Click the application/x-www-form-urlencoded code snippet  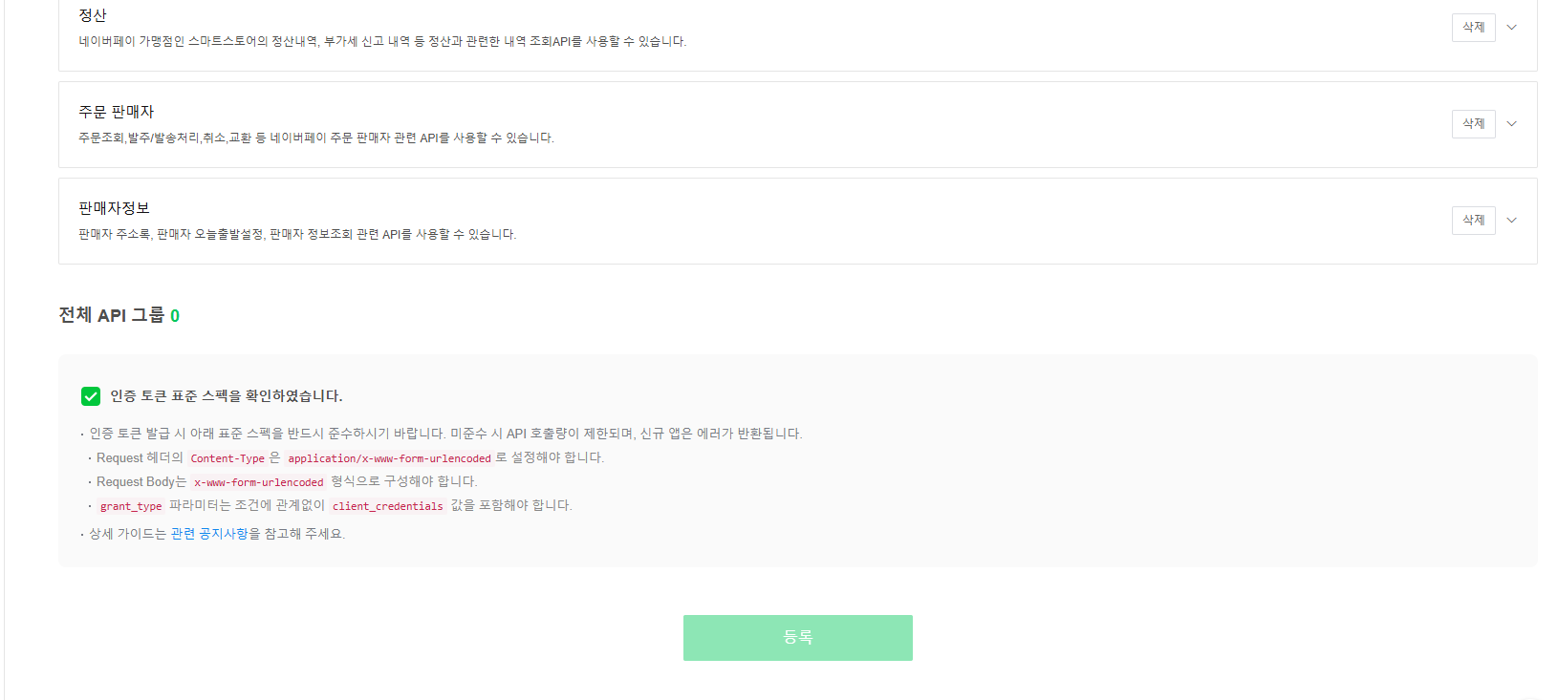point(389,458)
